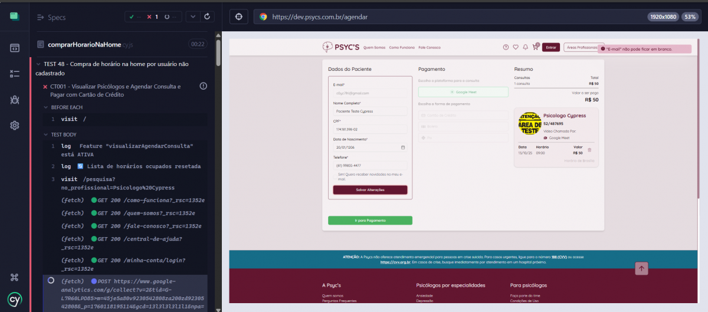Screen dimensions: 708x312
Task: Go to 'Quem Somos' nav item
Action: [x=374, y=47]
